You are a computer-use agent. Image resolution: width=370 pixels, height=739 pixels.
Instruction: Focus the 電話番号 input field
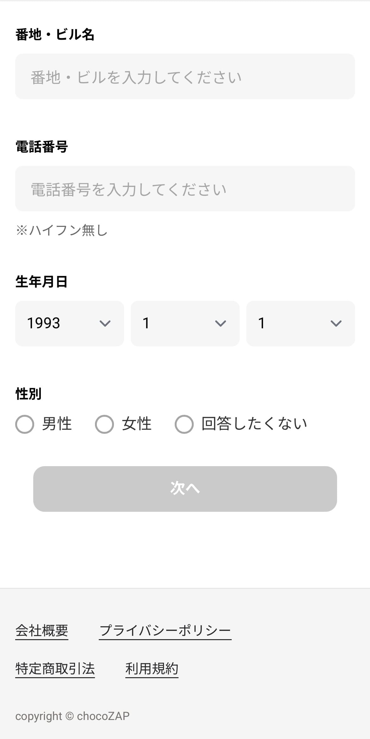coord(185,189)
